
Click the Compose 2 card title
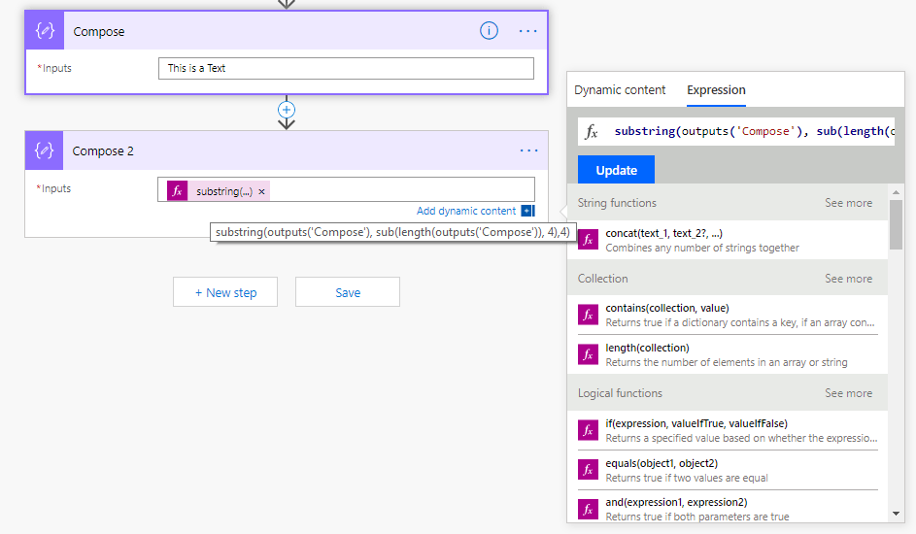pos(103,151)
